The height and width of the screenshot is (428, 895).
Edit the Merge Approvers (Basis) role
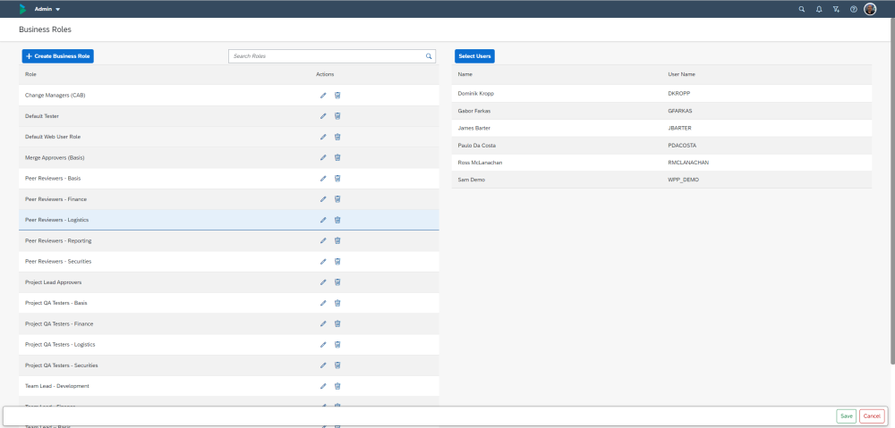pos(323,157)
